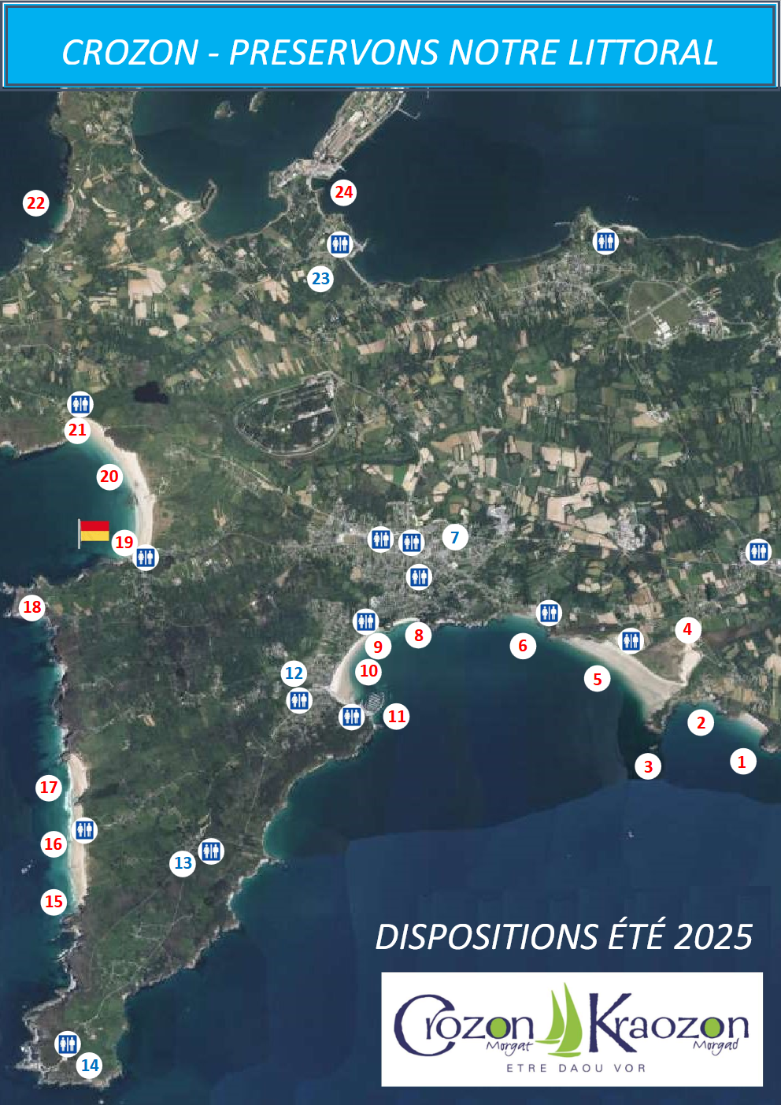
Task: Click the pair of restroom icons near marker 7
Action: pyautogui.click(x=398, y=541)
